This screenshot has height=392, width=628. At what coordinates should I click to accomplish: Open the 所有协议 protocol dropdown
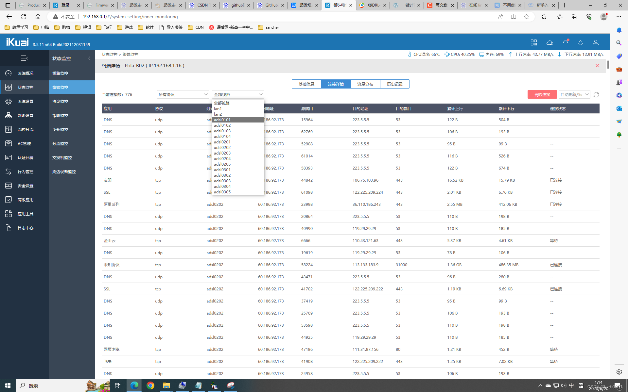click(x=183, y=94)
